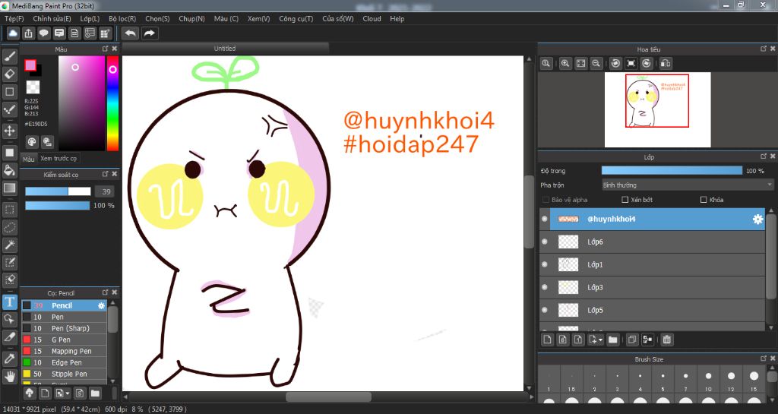Screen dimensions: 778x414
Task: Adjust the hue strip in color panel
Action: point(112,103)
